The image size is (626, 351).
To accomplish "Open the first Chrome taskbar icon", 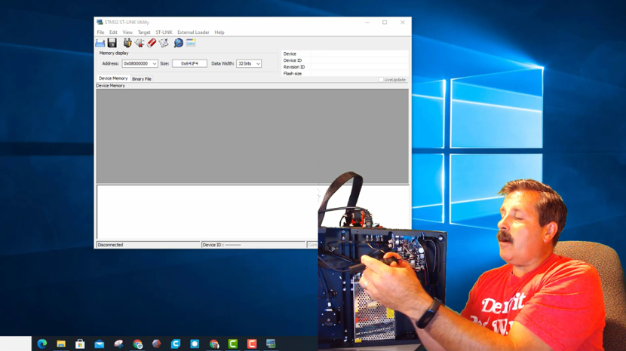I will click(x=138, y=343).
